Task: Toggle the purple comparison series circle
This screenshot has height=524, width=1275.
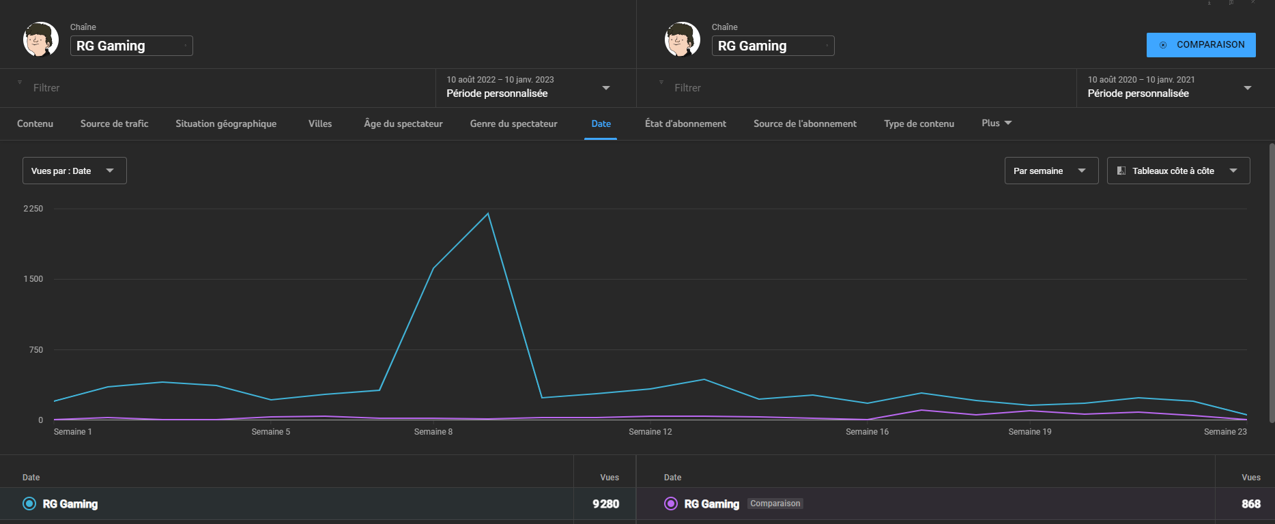Action: (x=671, y=504)
